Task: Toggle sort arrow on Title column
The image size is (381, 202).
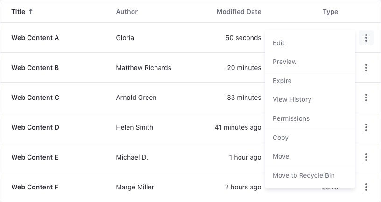Action: pyautogui.click(x=31, y=12)
